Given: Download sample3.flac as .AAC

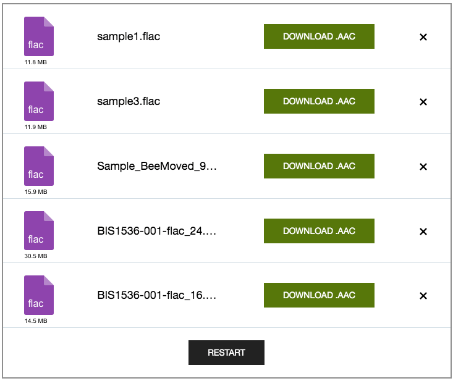Looking at the screenshot, I should point(319,101).
